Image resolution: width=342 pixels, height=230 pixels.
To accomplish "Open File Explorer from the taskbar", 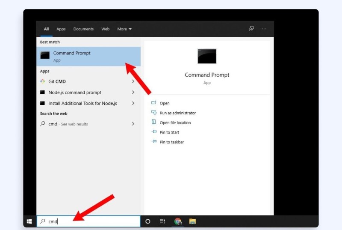I will (x=192, y=221).
